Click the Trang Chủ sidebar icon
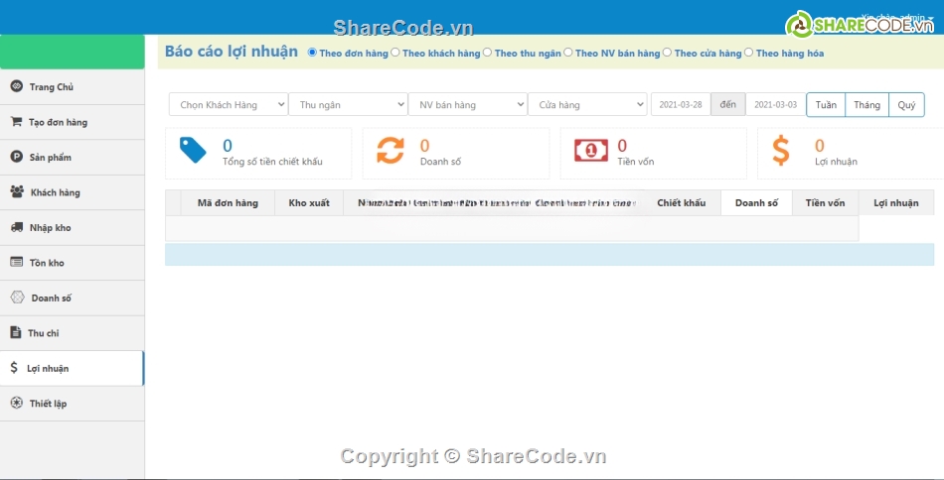This screenshot has height=480, width=944. tap(16, 86)
